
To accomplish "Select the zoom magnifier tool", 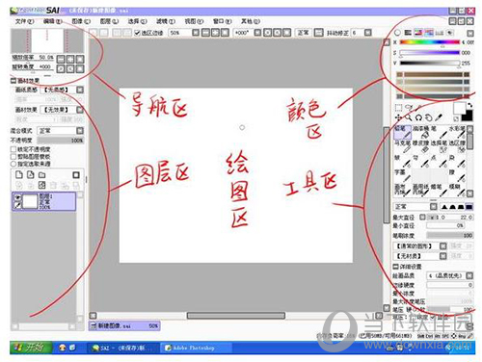I will (409, 117).
